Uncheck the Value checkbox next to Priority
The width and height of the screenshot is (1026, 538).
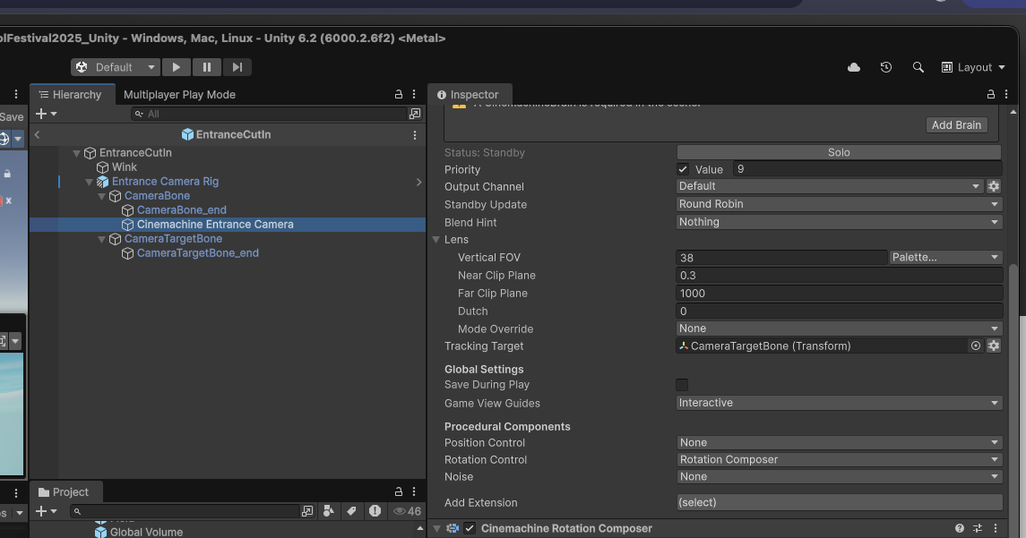pos(682,169)
